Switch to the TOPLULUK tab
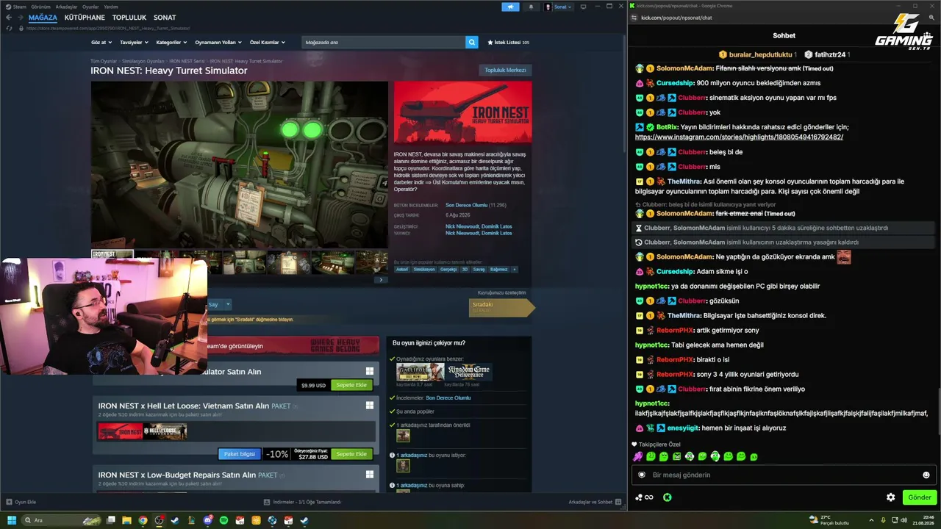 coord(129,18)
